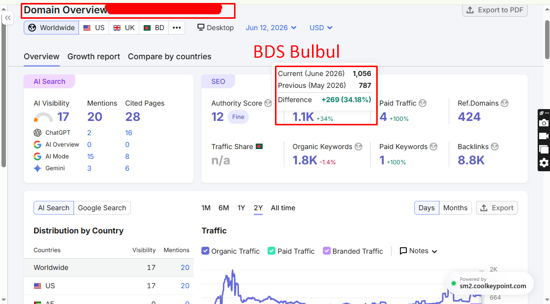Click the info globe beside Authority Score
The width and height of the screenshot is (550, 304).
[268, 103]
